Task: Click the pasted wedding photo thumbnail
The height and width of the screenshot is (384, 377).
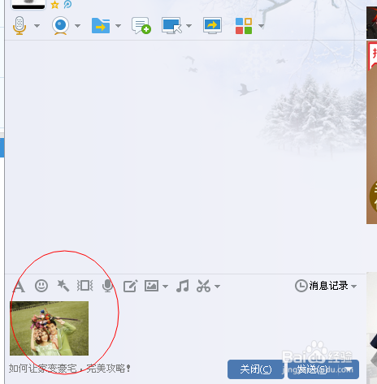Action: pos(49,328)
